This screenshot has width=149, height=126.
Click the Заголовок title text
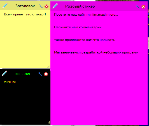point(25,6)
